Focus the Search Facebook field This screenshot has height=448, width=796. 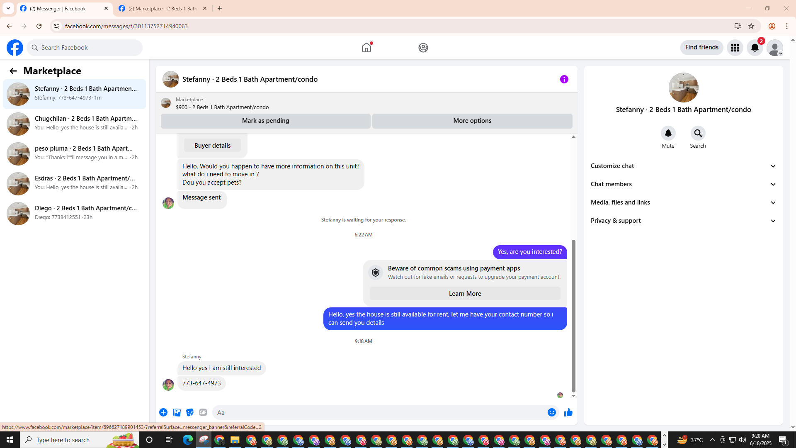[x=85, y=48]
